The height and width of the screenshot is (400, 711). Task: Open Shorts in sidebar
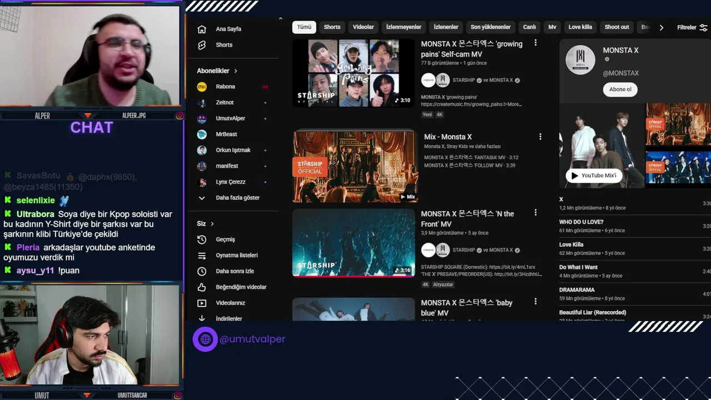coord(224,45)
